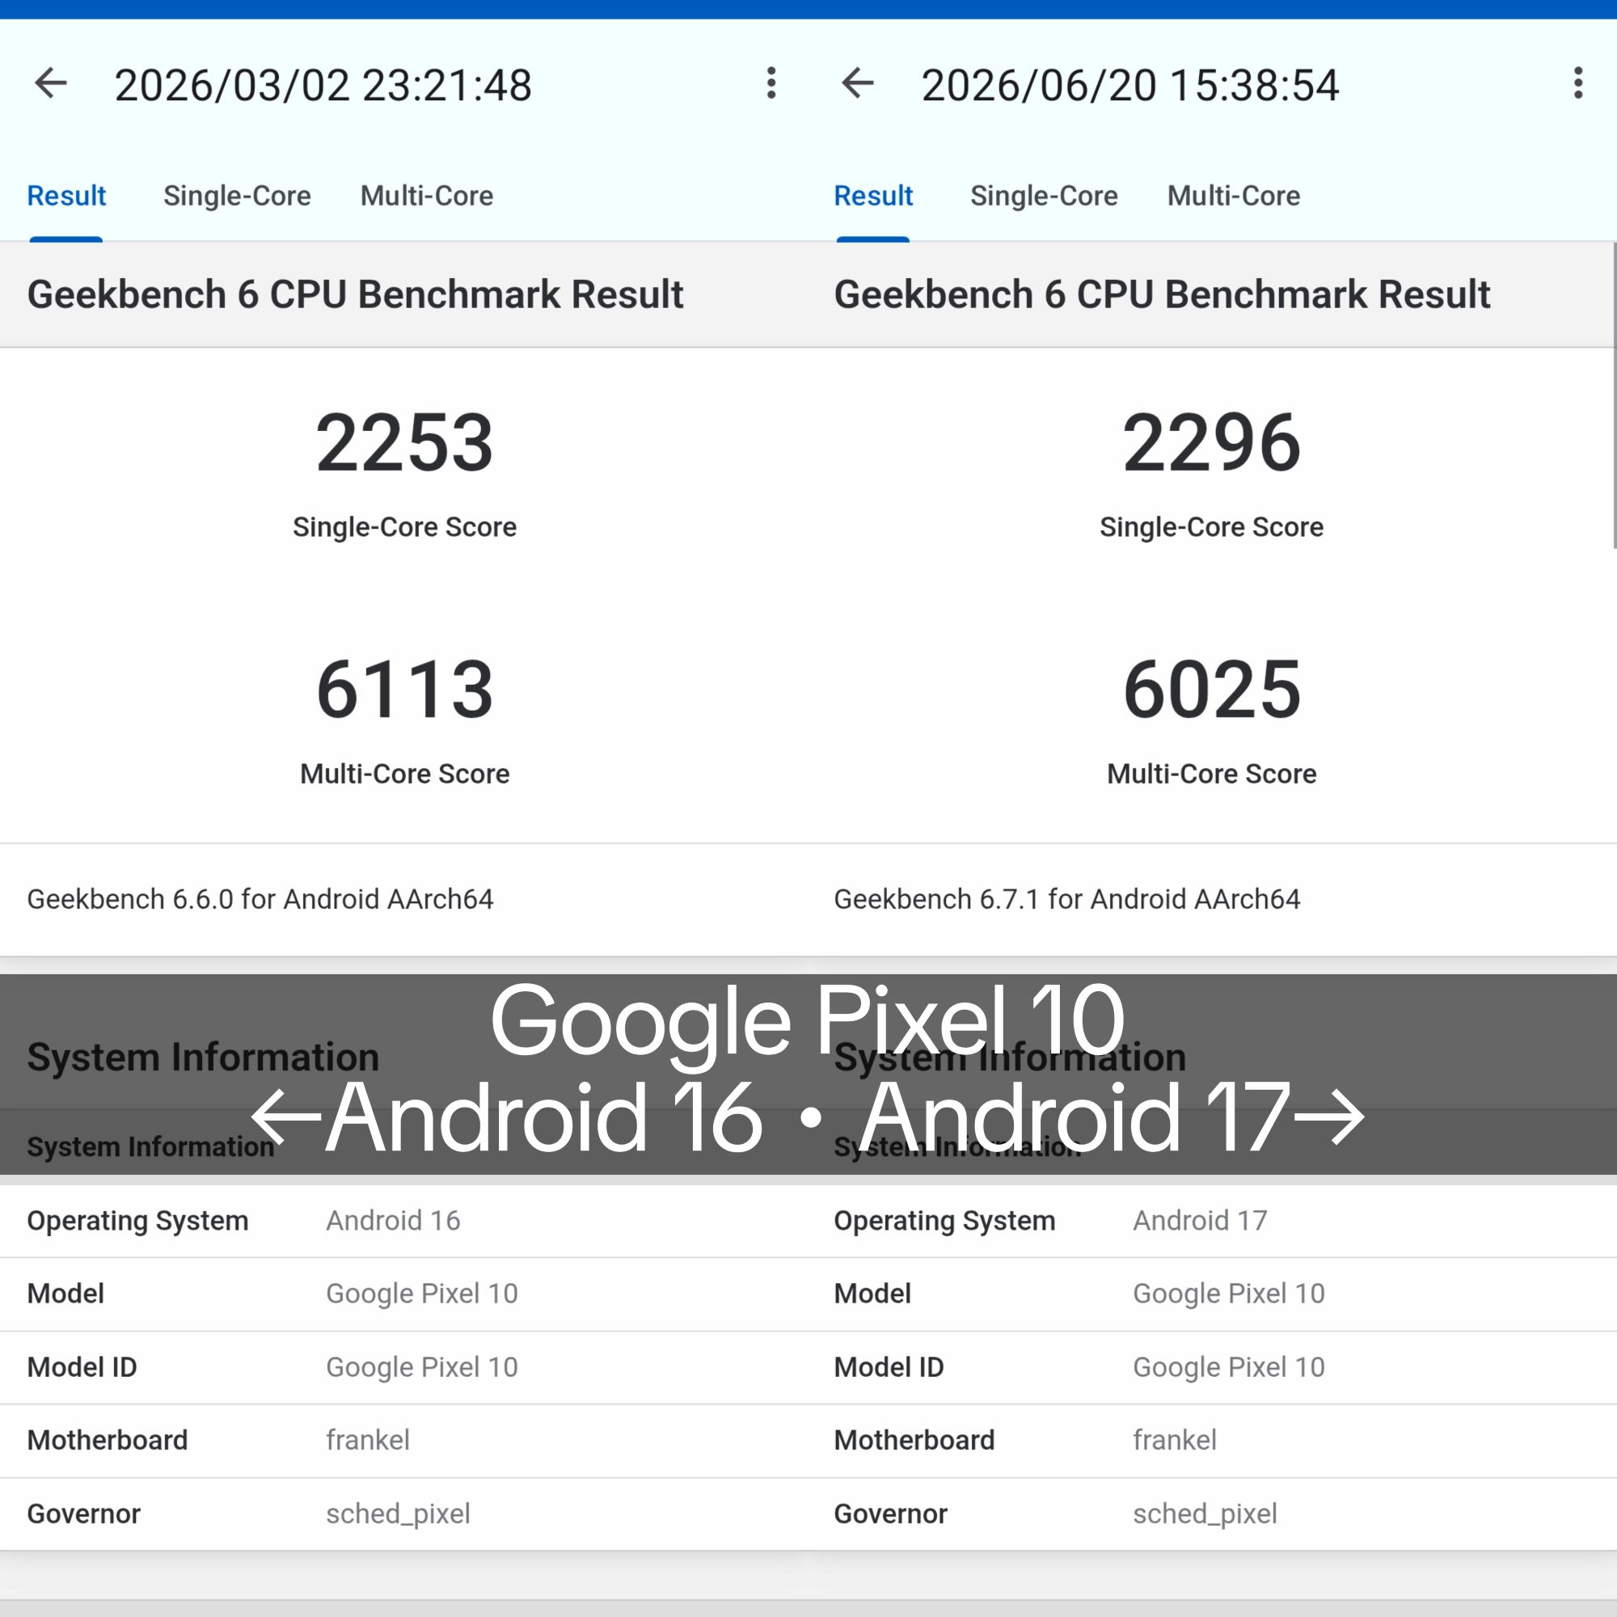Select Result tab in right panel
Viewport: 1617px width, 1617px height.
point(873,196)
